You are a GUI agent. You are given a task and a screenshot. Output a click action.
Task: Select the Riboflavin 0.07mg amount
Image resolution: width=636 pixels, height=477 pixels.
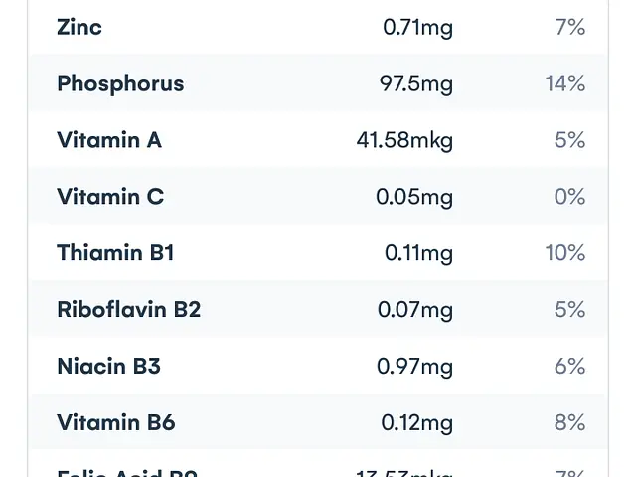(x=415, y=311)
